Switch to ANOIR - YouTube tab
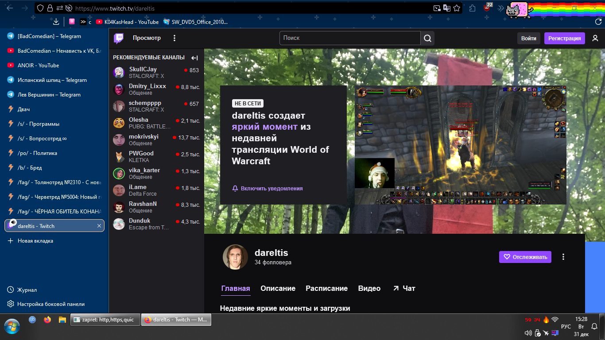Viewport: 605px width, 340px height. (54, 65)
